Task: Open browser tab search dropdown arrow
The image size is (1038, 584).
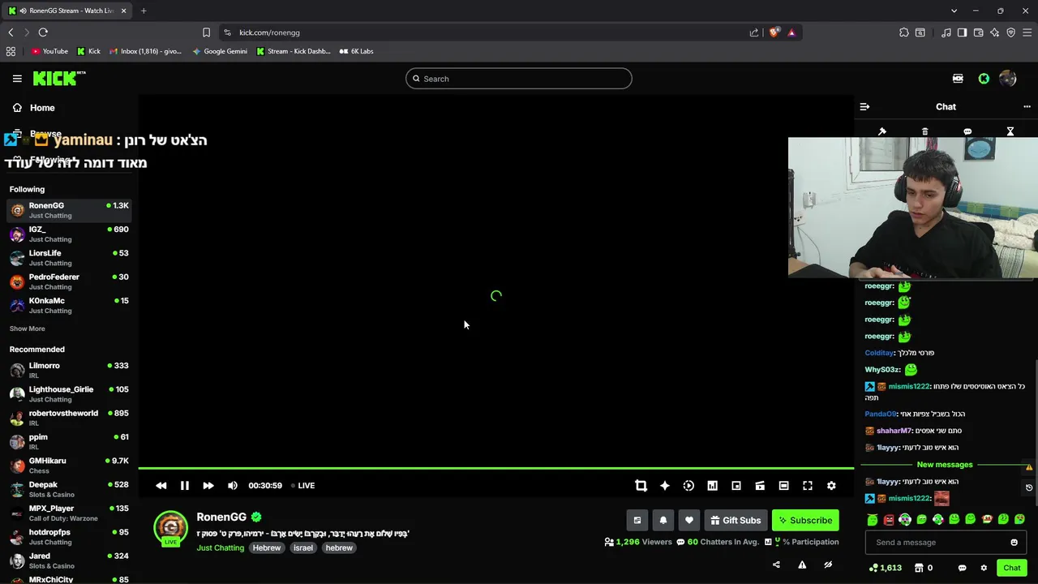Action: tap(954, 11)
